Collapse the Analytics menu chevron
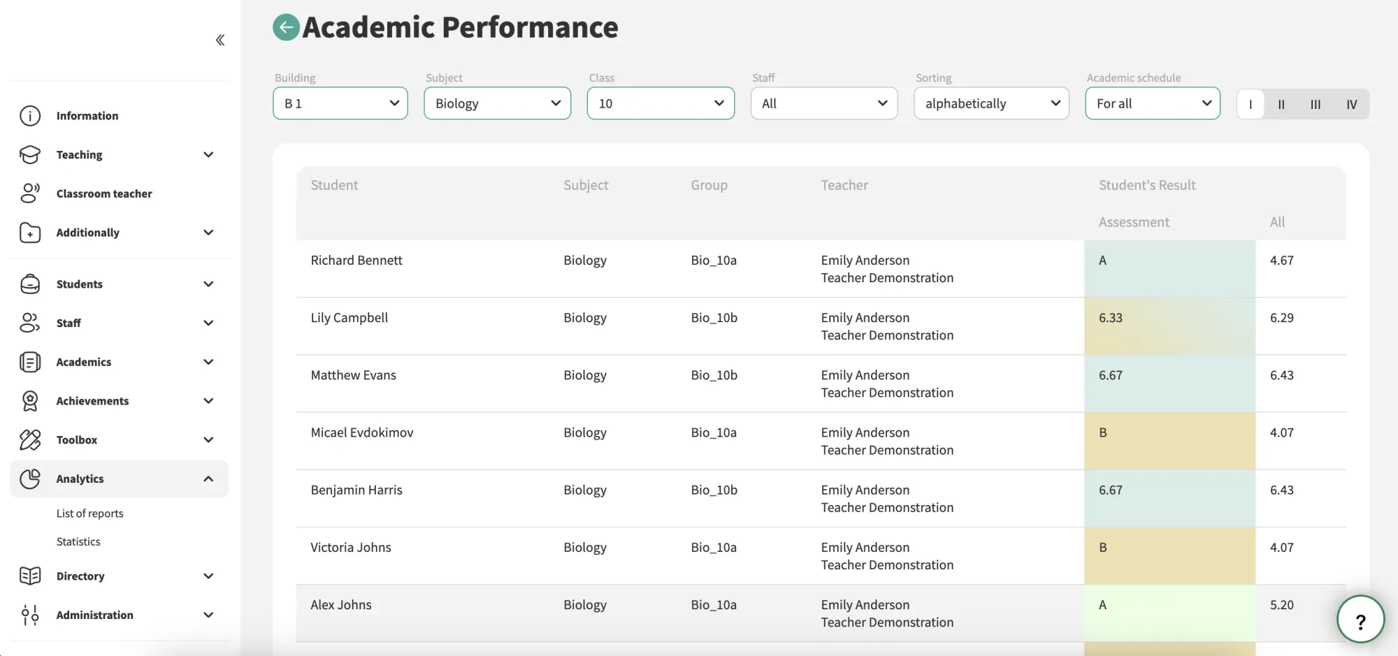The image size is (1398, 656). [x=208, y=479]
